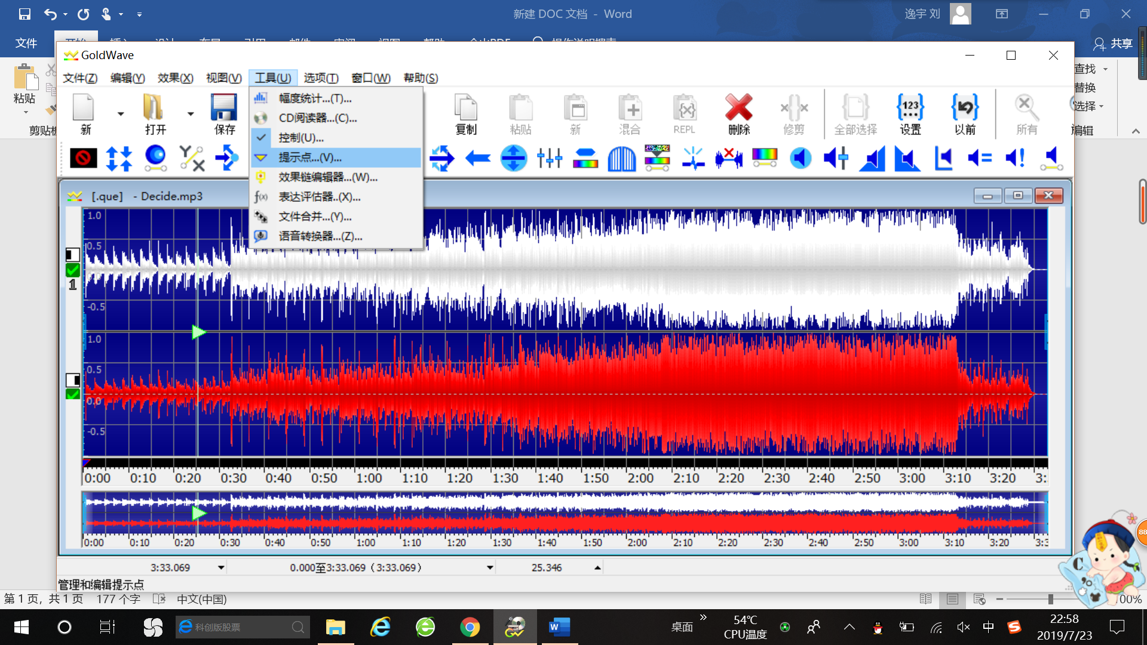The image size is (1147, 645).
Task: Open Chrome from the Windows taskbar
Action: [x=470, y=627]
